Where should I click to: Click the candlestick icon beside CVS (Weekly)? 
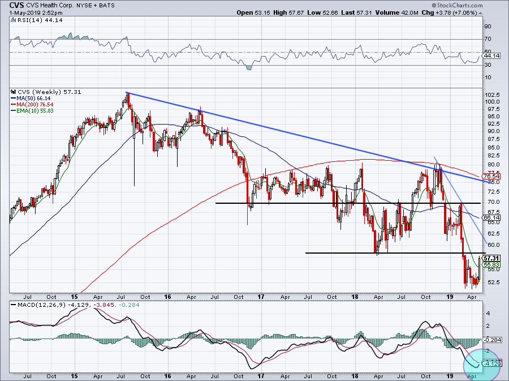point(14,92)
